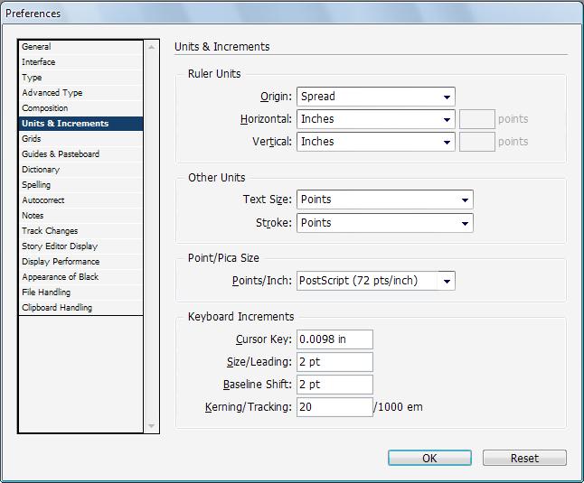Open the Origin dropdown showing Spread
Viewport: 584px width, 483px height.
(376, 97)
